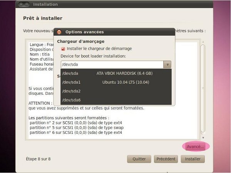
Task: Click the summary scrollbar up arrow
Action: 203,41
